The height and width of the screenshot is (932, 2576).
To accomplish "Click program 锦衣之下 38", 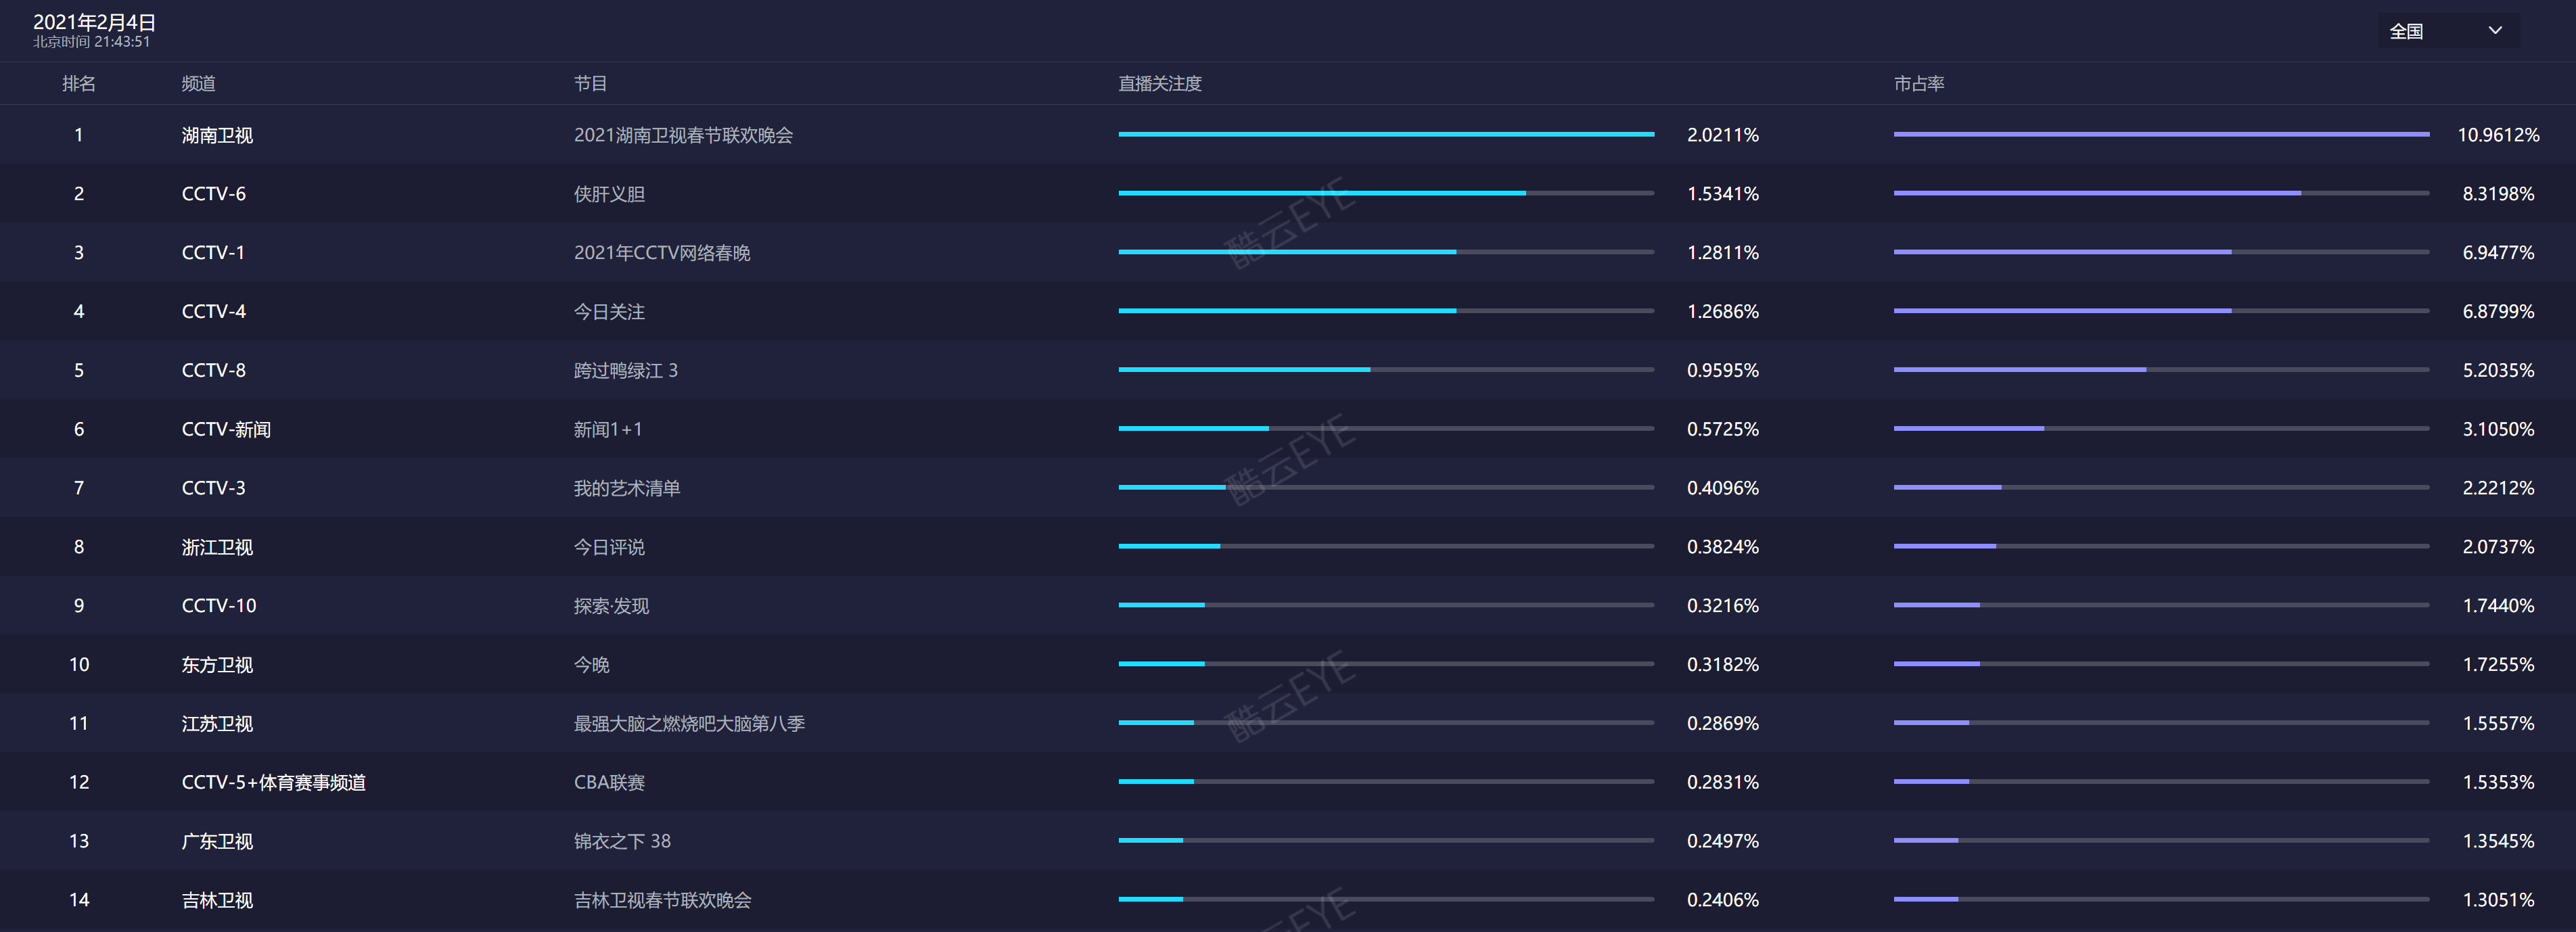I will pos(622,842).
